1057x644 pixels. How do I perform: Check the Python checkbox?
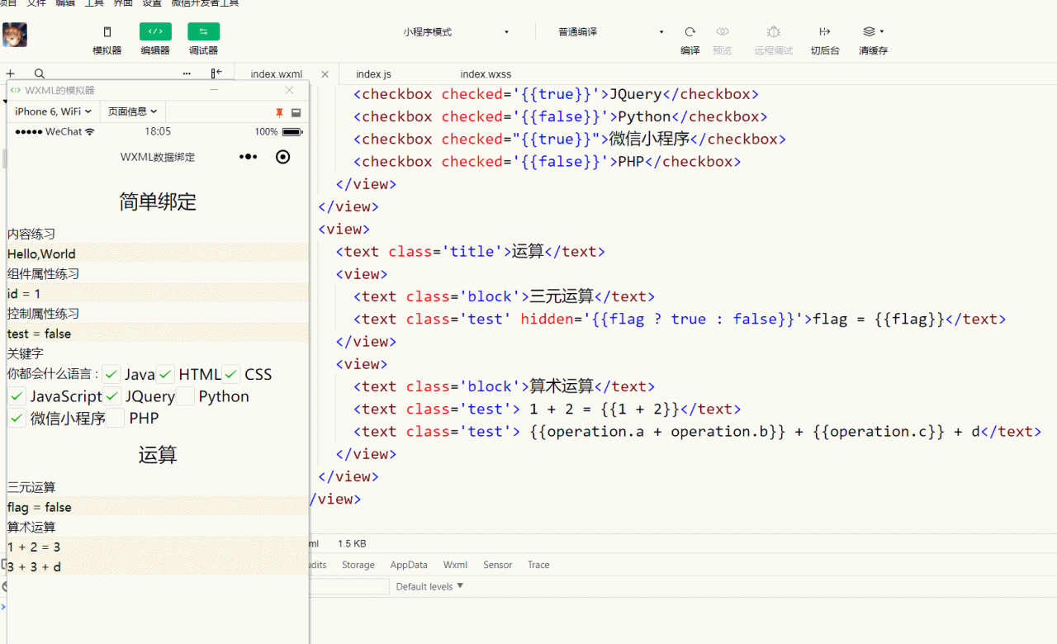click(x=185, y=396)
